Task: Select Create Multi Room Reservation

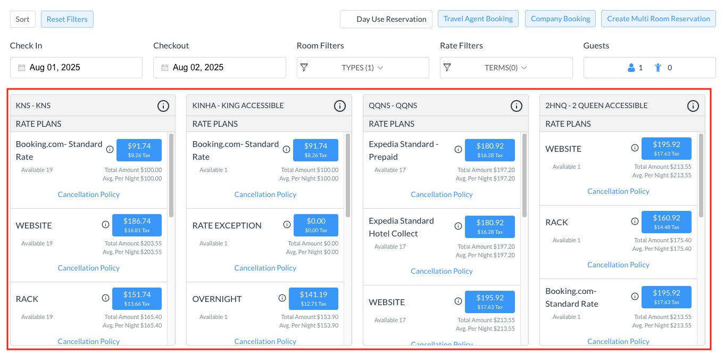Action: pyautogui.click(x=658, y=19)
